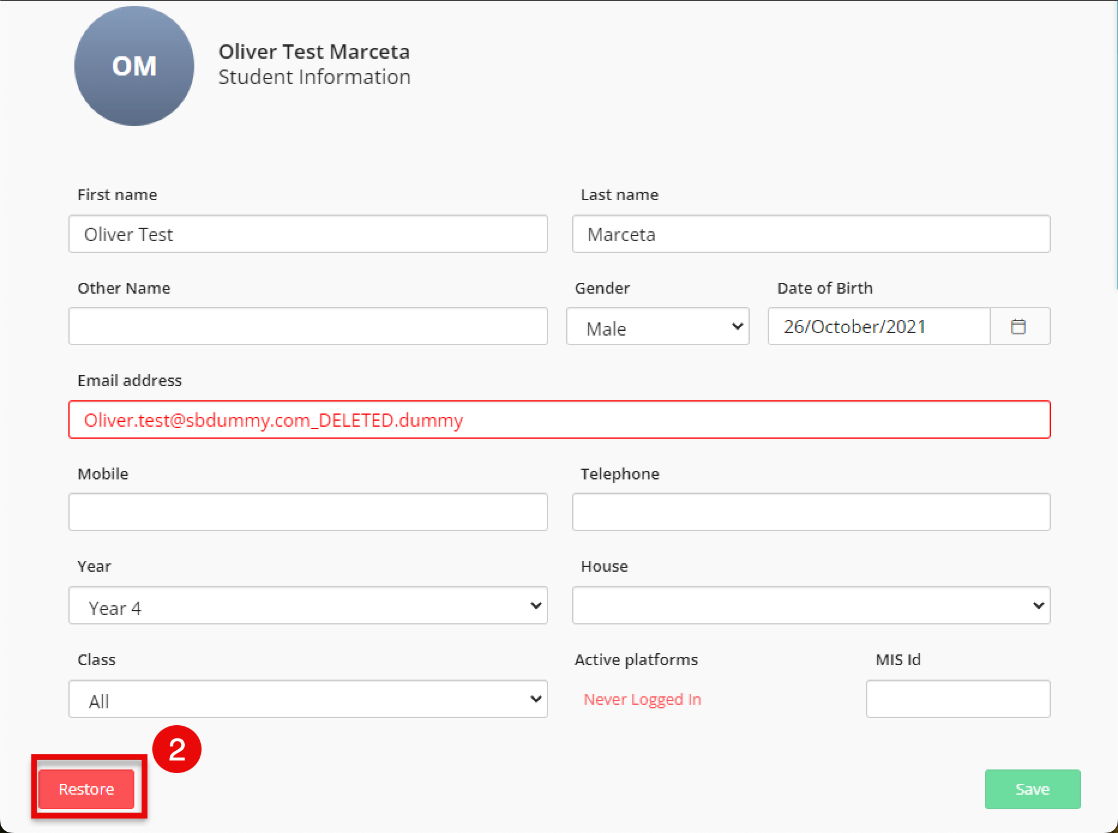Viewport: 1118px width, 833px height.
Task: Click the Never Logged In status text
Action: (x=642, y=699)
